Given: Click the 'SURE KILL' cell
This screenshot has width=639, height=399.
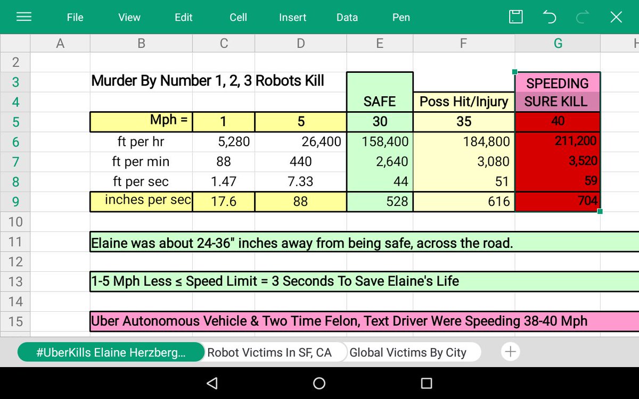Looking at the screenshot, I should (558, 102).
